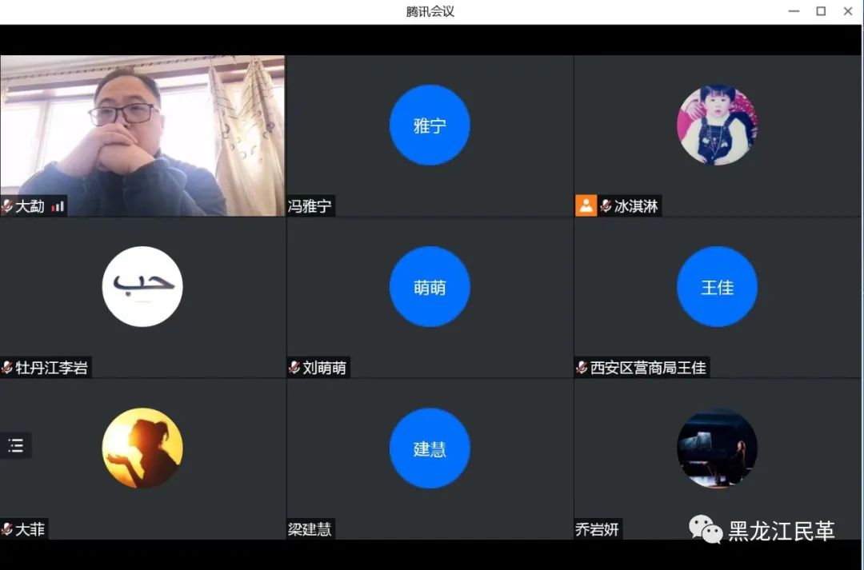Select the piano stage avatar of 乔岩妍

coord(717,448)
